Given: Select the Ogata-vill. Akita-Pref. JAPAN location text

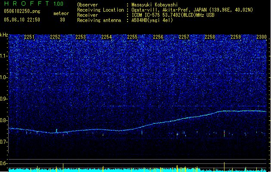Looking at the screenshot, I should pos(192,10).
